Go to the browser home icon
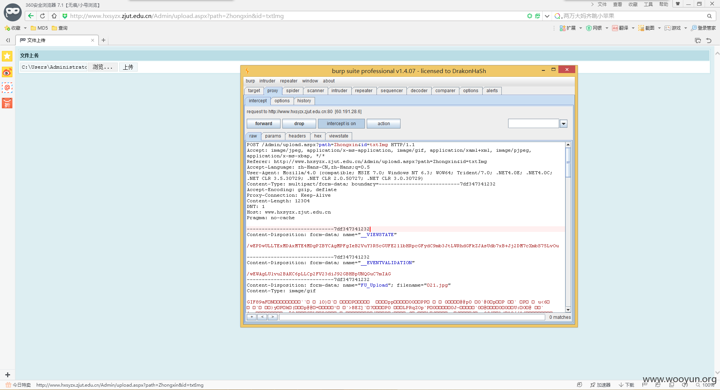Viewport: 720px width, 390px height. tap(54, 16)
